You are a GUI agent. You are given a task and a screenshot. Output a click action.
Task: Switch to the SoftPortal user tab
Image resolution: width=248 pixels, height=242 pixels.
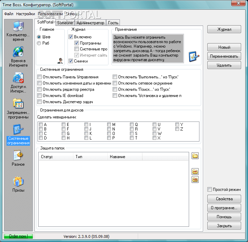point(45,22)
